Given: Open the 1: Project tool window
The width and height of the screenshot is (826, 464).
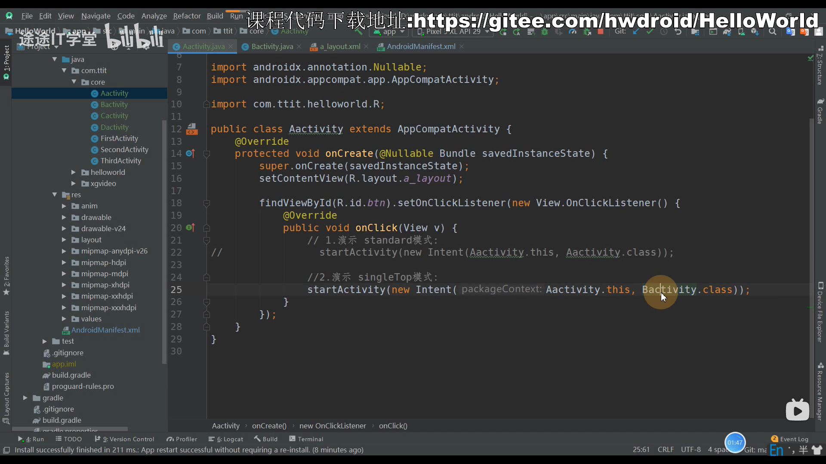Looking at the screenshot, I should 6,63.
